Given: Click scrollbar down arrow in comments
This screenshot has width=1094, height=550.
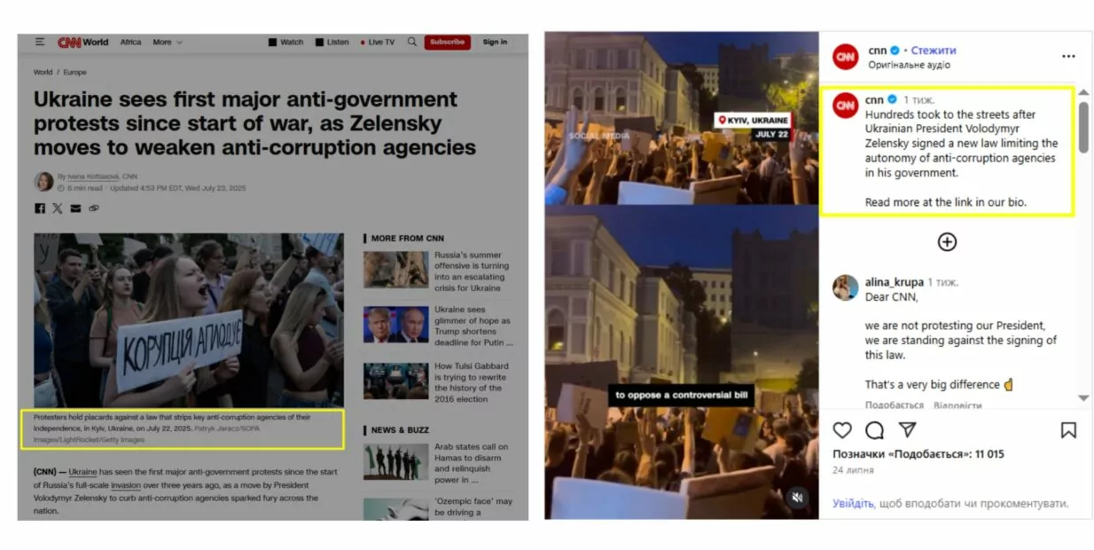Looking at the screenshot, I should (1082, 398).
